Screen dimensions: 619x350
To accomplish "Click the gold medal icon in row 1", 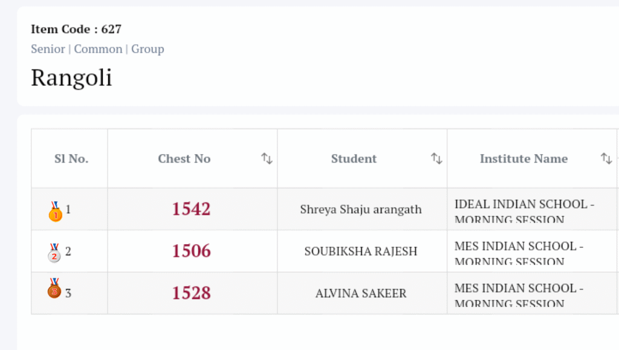I will pos(55,211).
